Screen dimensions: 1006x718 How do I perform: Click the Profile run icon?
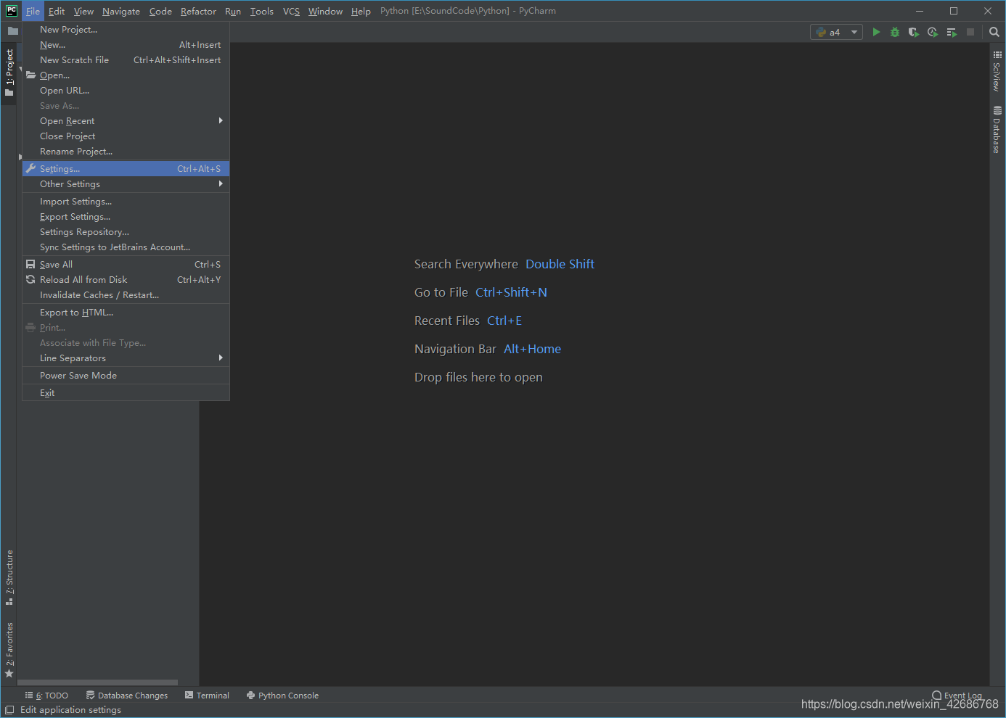(x=933, y=32)
